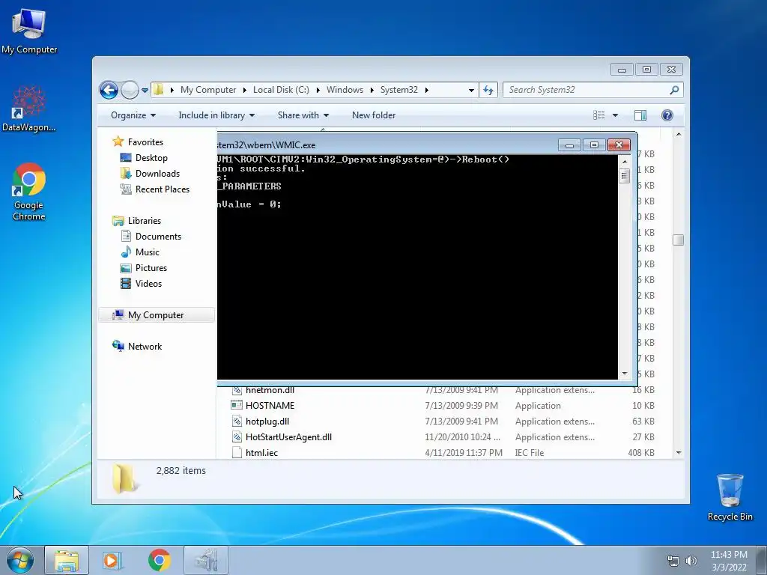Minimize the WMIC.exe console window

(x=569, y=144)
